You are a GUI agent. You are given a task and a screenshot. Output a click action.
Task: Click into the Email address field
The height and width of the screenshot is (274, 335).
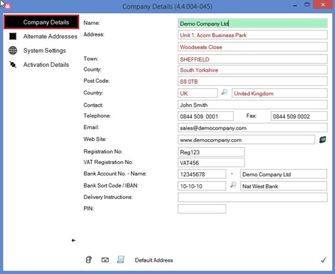point(253,128)
